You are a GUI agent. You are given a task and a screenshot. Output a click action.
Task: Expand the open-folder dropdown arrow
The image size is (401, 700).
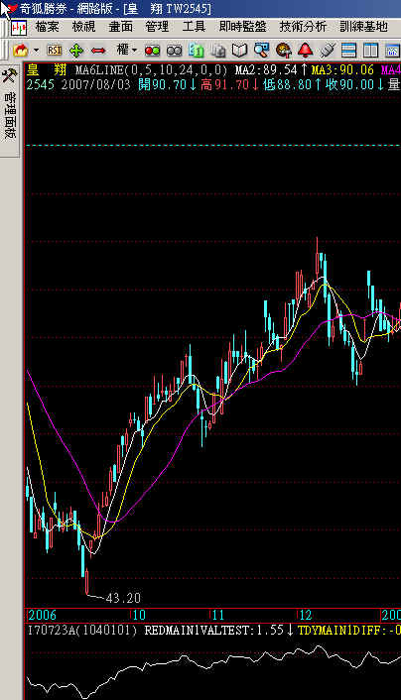(36, 51)
